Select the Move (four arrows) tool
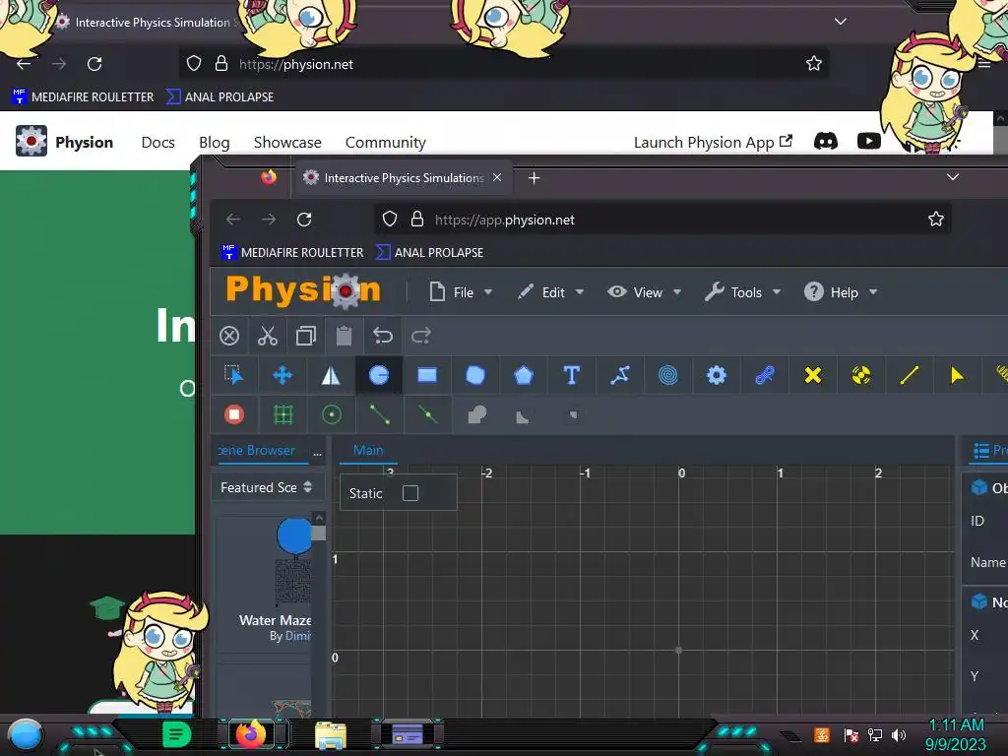Screen dimensions: 1008x756 pos(283,375)
